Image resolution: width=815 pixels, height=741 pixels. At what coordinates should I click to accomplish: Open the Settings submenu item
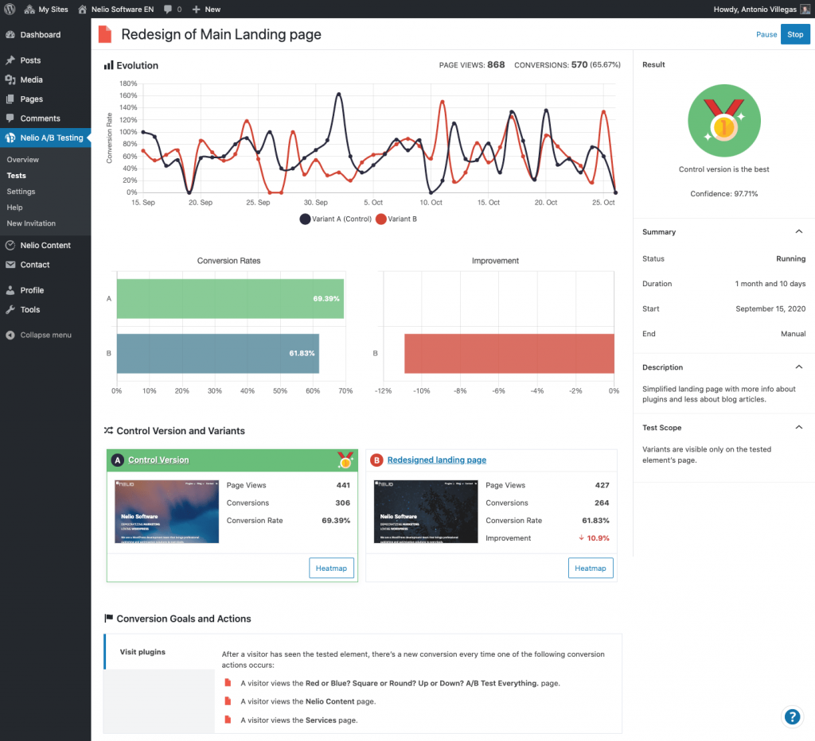21,191
